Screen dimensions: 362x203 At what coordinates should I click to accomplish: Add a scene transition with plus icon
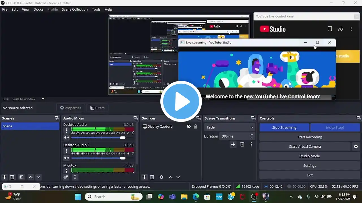233,144
